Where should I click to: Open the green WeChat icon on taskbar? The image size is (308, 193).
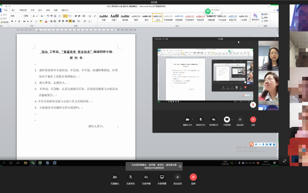[x=33, y=163]
